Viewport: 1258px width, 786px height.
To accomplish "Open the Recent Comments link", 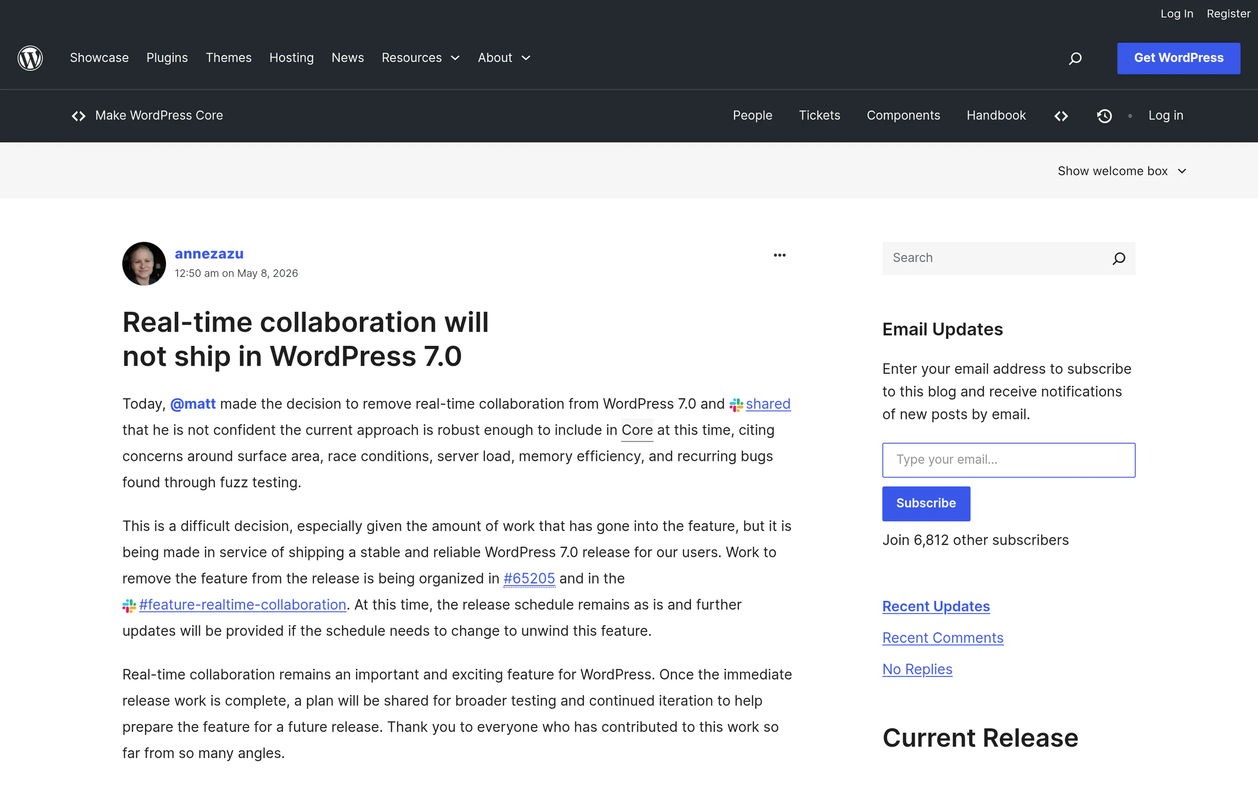I will pyautogui.click(x=943, y=638).
